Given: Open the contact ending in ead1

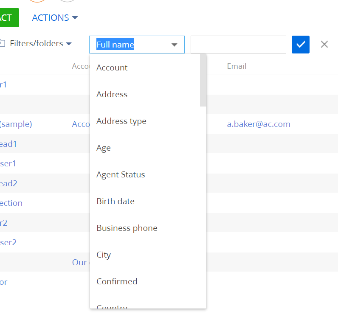Looking at the screenshot, I should 8,144.
